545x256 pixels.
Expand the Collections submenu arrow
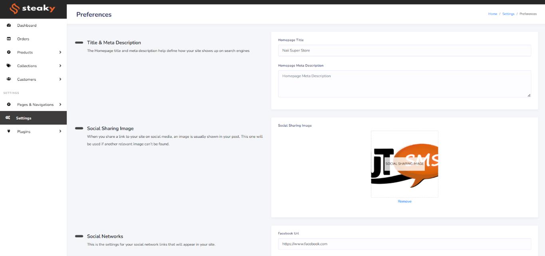pos(60,66)
